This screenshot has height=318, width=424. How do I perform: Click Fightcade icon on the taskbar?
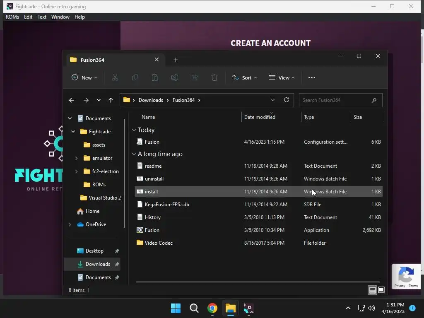[x=249, y=308]
